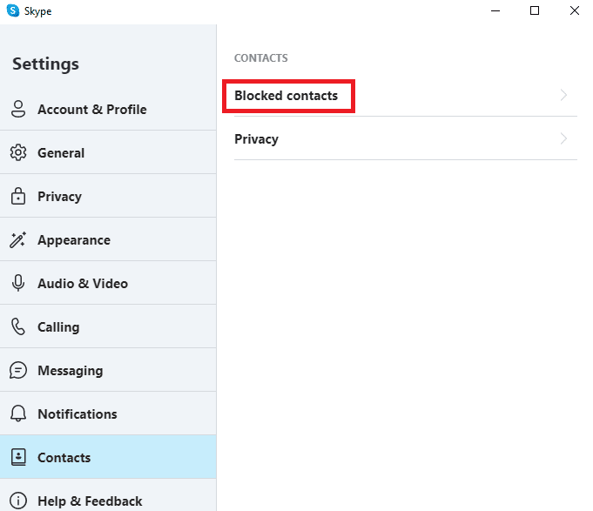This screenshot has height=511, width=593.
Task: Click the Contacts address book icon
Action: [18, 457]
